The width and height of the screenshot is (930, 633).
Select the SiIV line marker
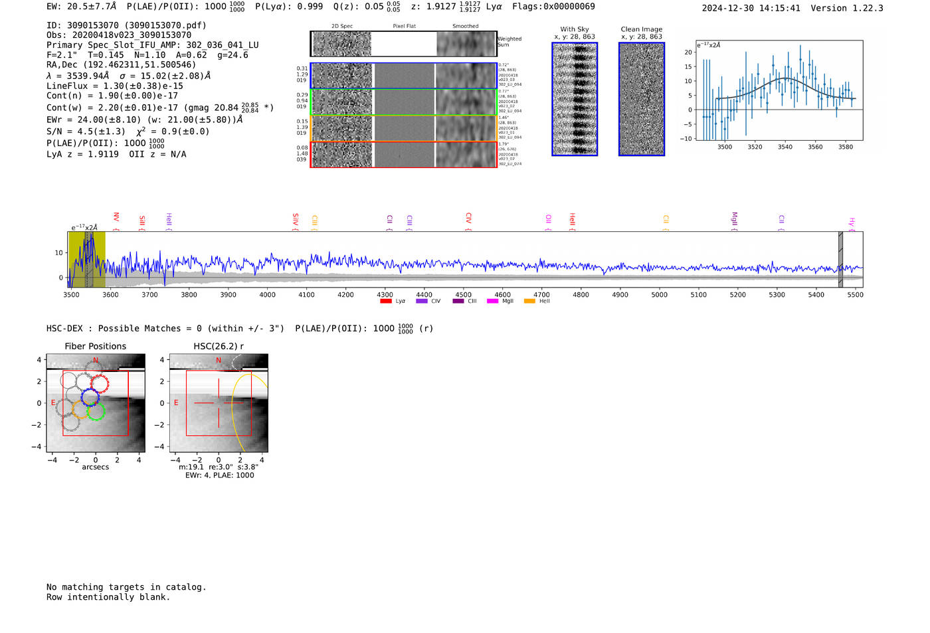point(296,221)
